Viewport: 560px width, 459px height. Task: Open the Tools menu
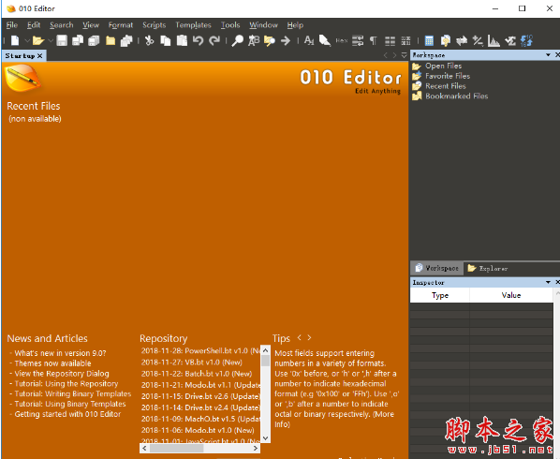(x=230, y=25)
